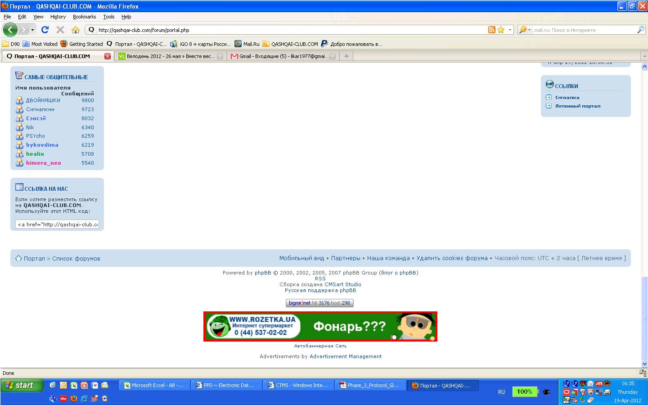Open a new tab with plus button
The width and height of the screenshot is (648, 405).
point(346,56)
